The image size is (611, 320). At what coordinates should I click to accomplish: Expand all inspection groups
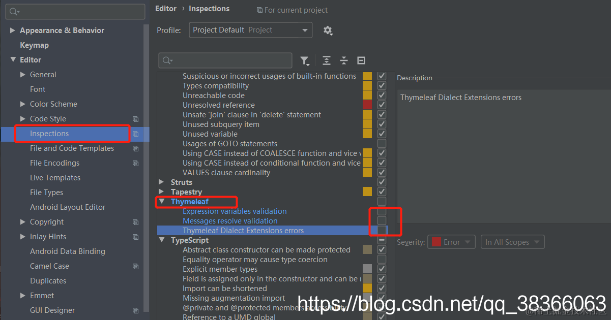pyautogui.click(x=327, y=61)
